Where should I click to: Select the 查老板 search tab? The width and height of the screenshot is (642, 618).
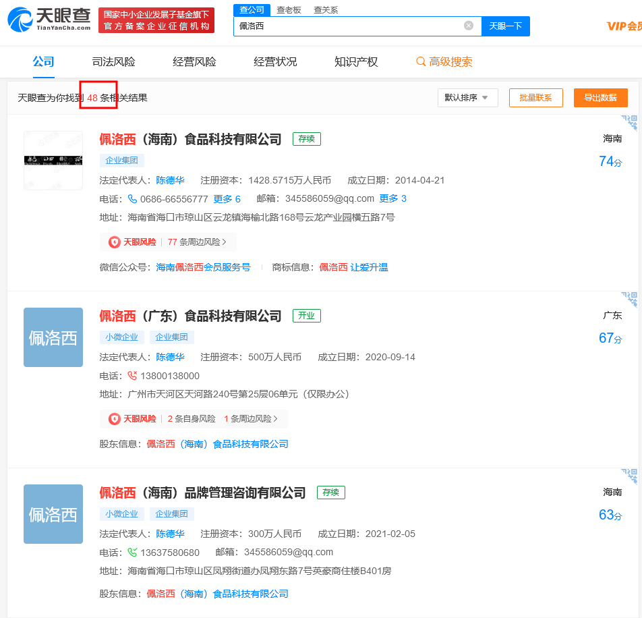(289, 10)
